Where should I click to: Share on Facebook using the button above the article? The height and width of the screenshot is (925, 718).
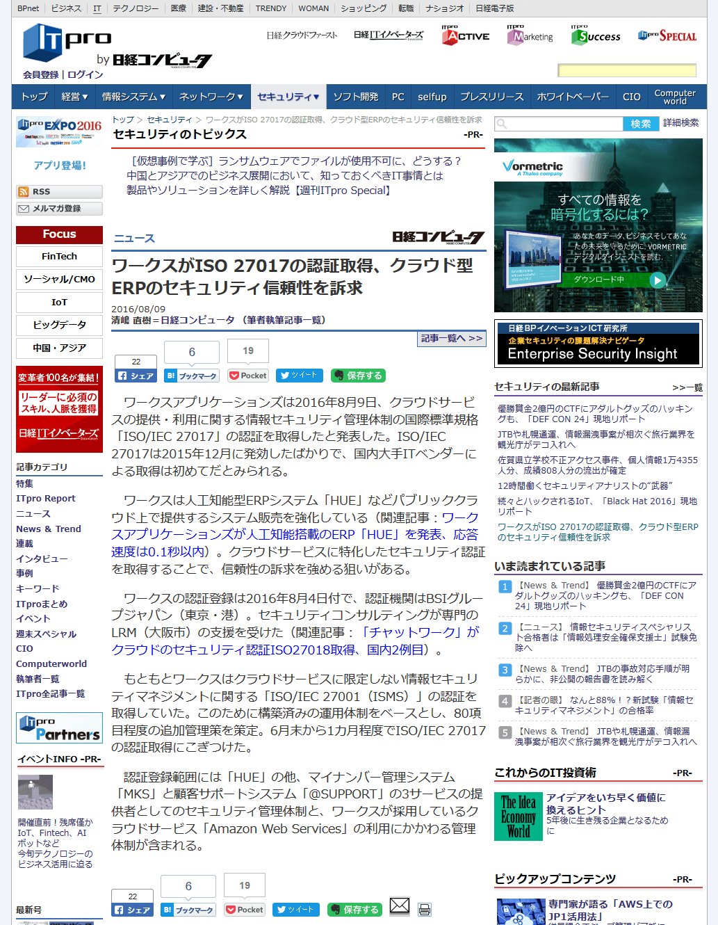click(136, 376)
